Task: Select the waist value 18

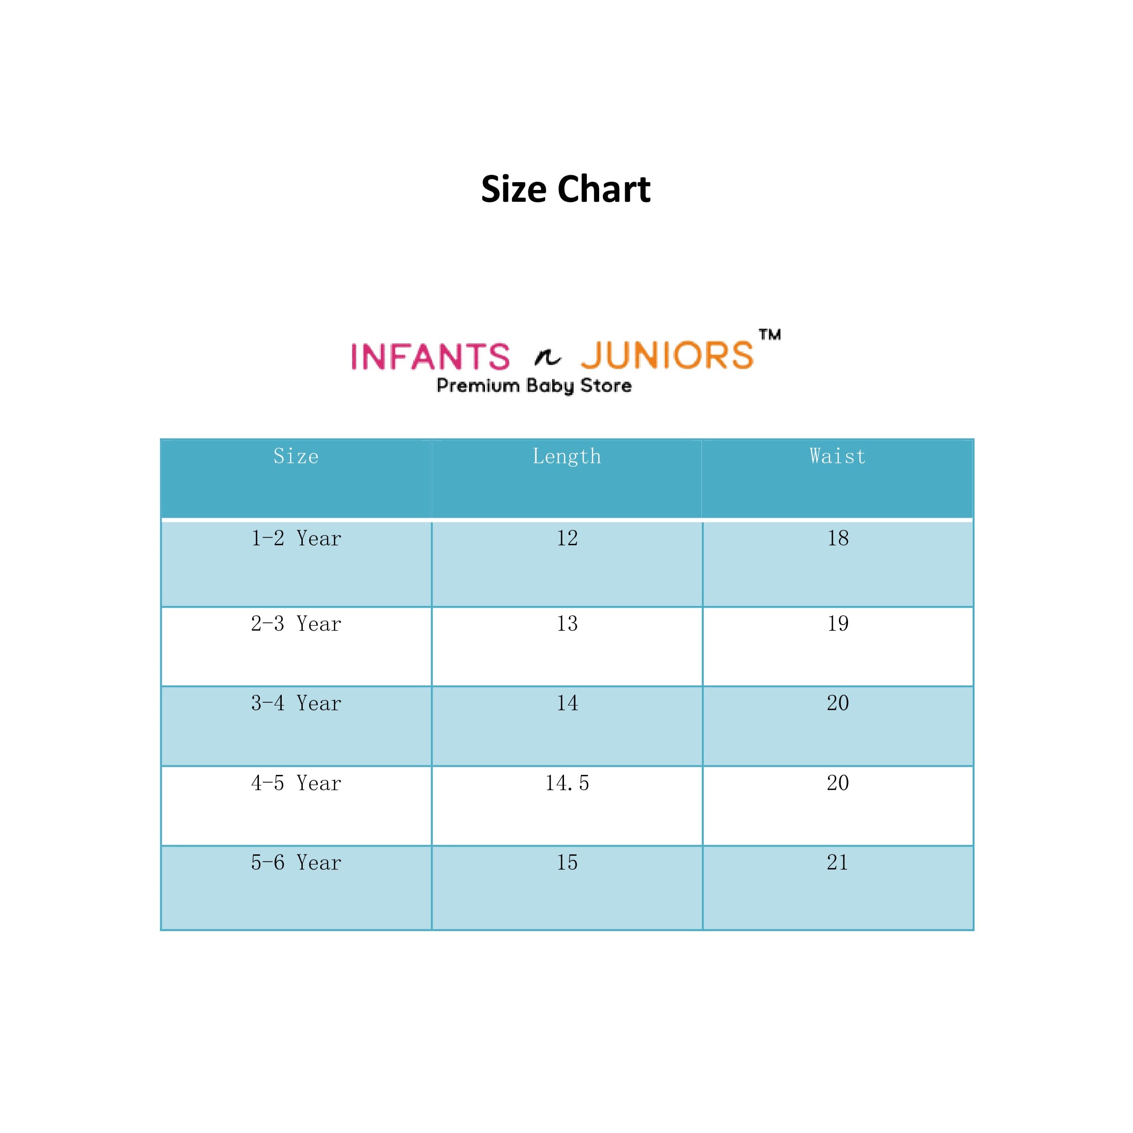Action: [838, 538]
